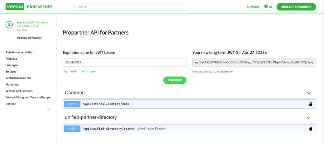The height and width of the screenshot is (143, 324).
Task: Click Common section heading
Action: [75, 93]
